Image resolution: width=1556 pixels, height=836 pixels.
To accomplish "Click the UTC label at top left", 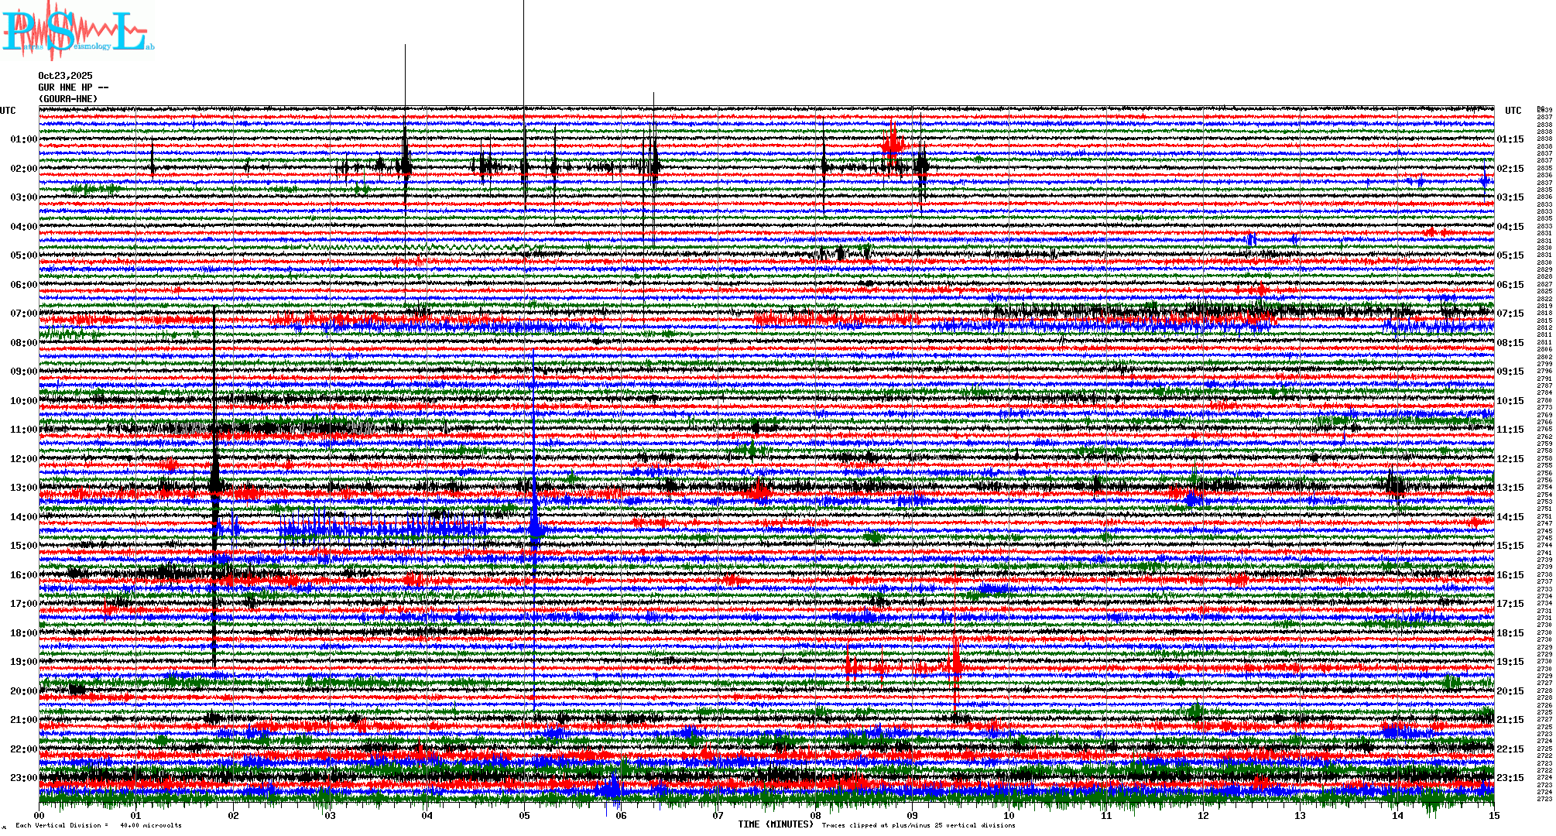I will (8, 111).
